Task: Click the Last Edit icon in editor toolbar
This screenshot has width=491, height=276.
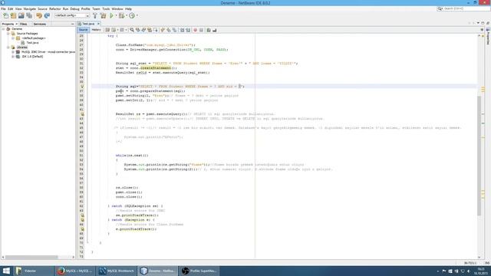Action: [x=107, y=30]
